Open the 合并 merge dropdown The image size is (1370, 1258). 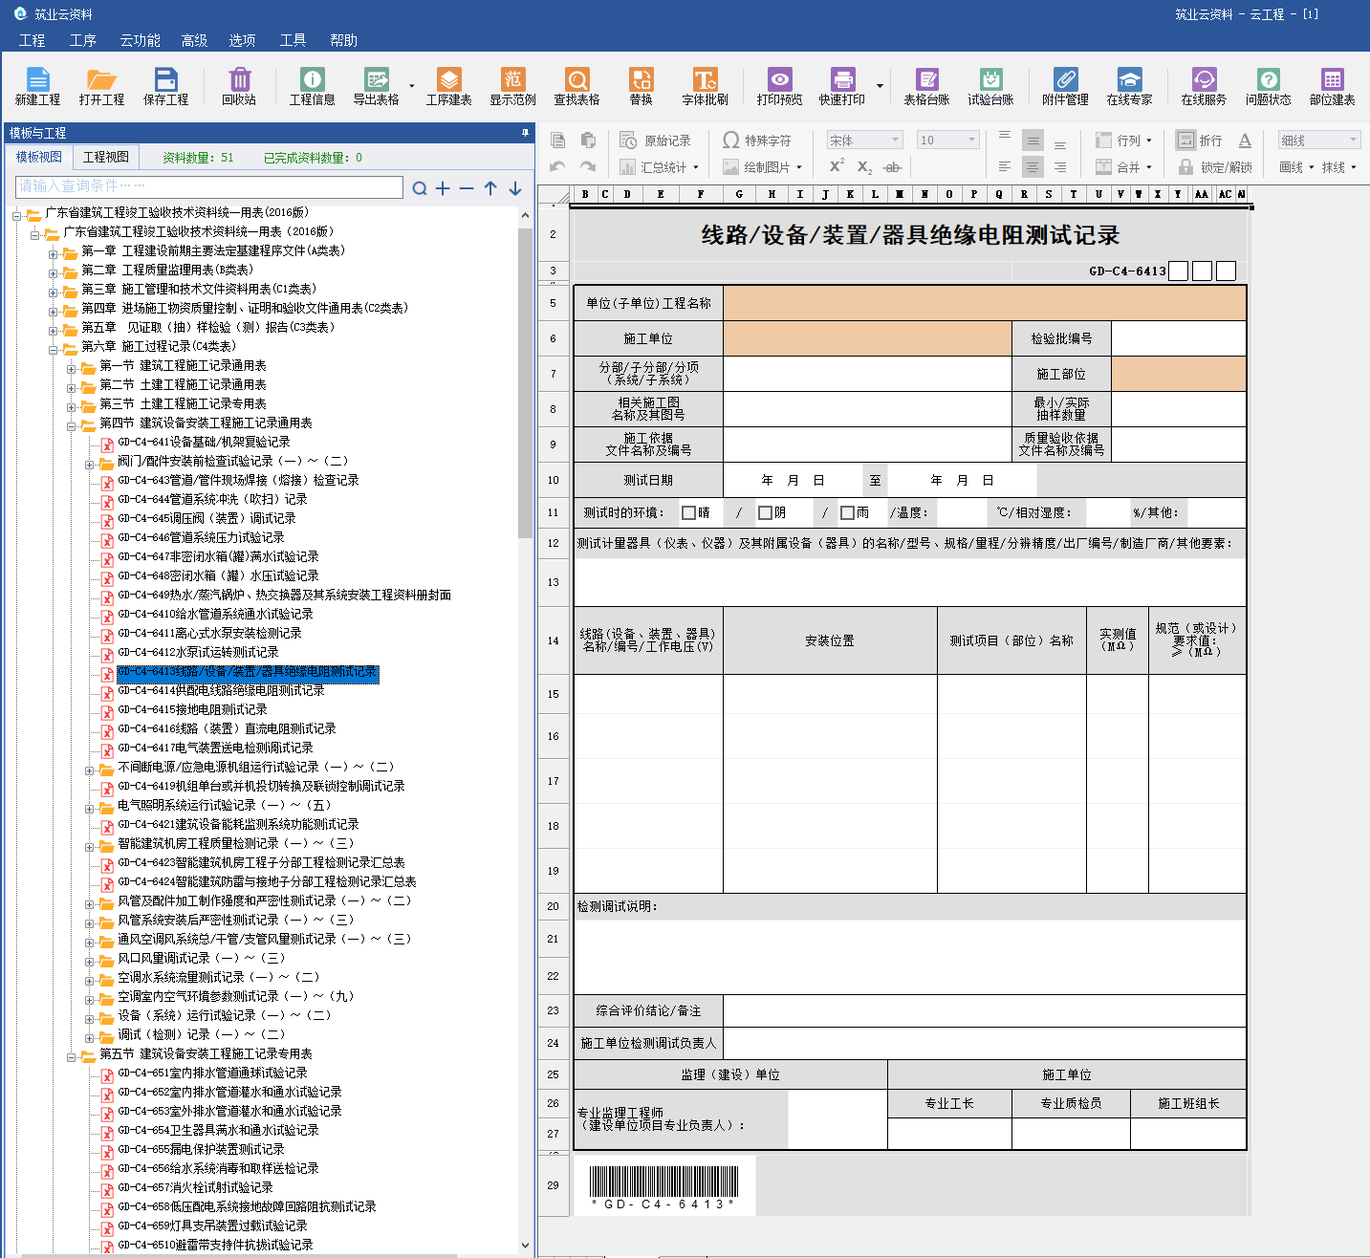click(1123, 166)
